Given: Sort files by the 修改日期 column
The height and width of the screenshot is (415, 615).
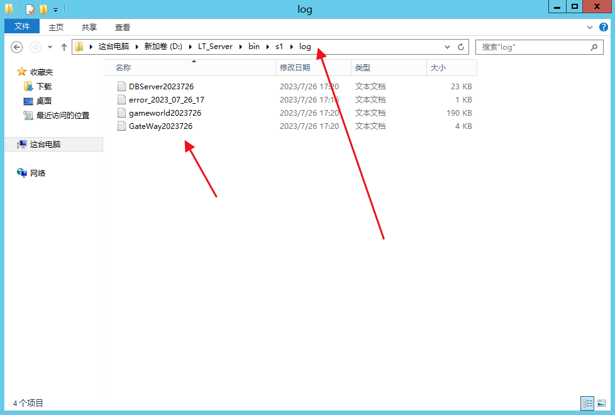Looking at the screenshot, I should click(295, 67).
